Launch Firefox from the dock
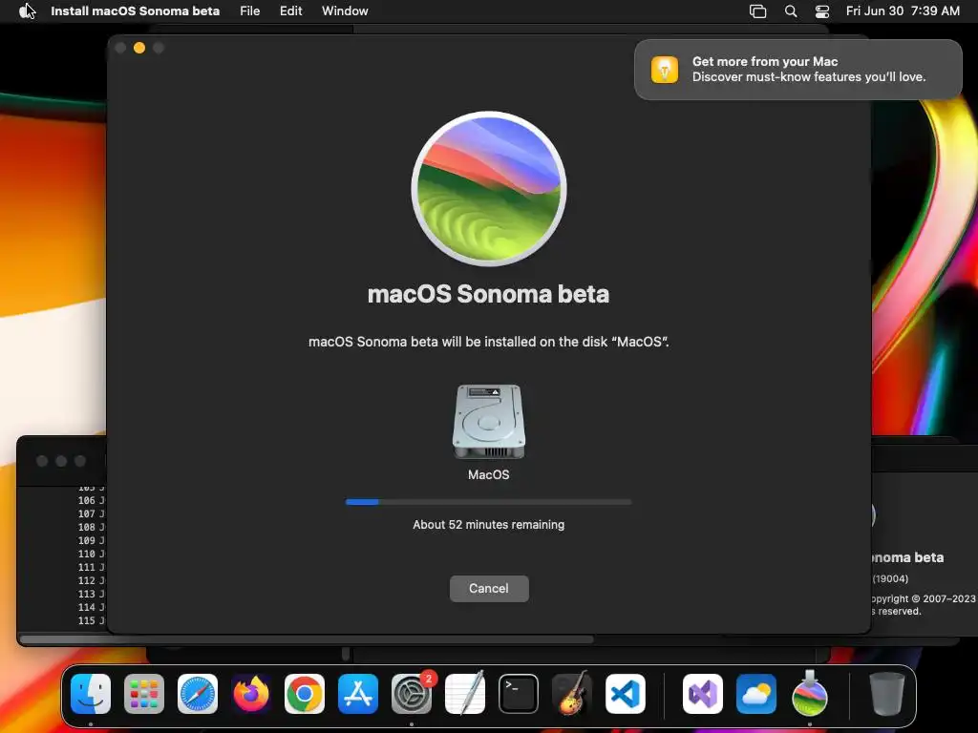978x733 pixels. coord(251,694)
